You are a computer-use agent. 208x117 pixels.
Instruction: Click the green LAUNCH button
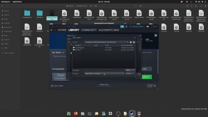147,77
